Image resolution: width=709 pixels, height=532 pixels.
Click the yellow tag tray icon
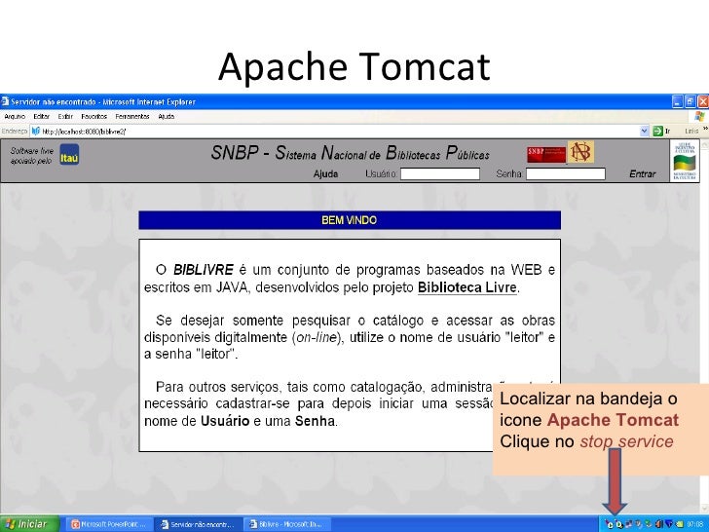(x=679, y=524)
